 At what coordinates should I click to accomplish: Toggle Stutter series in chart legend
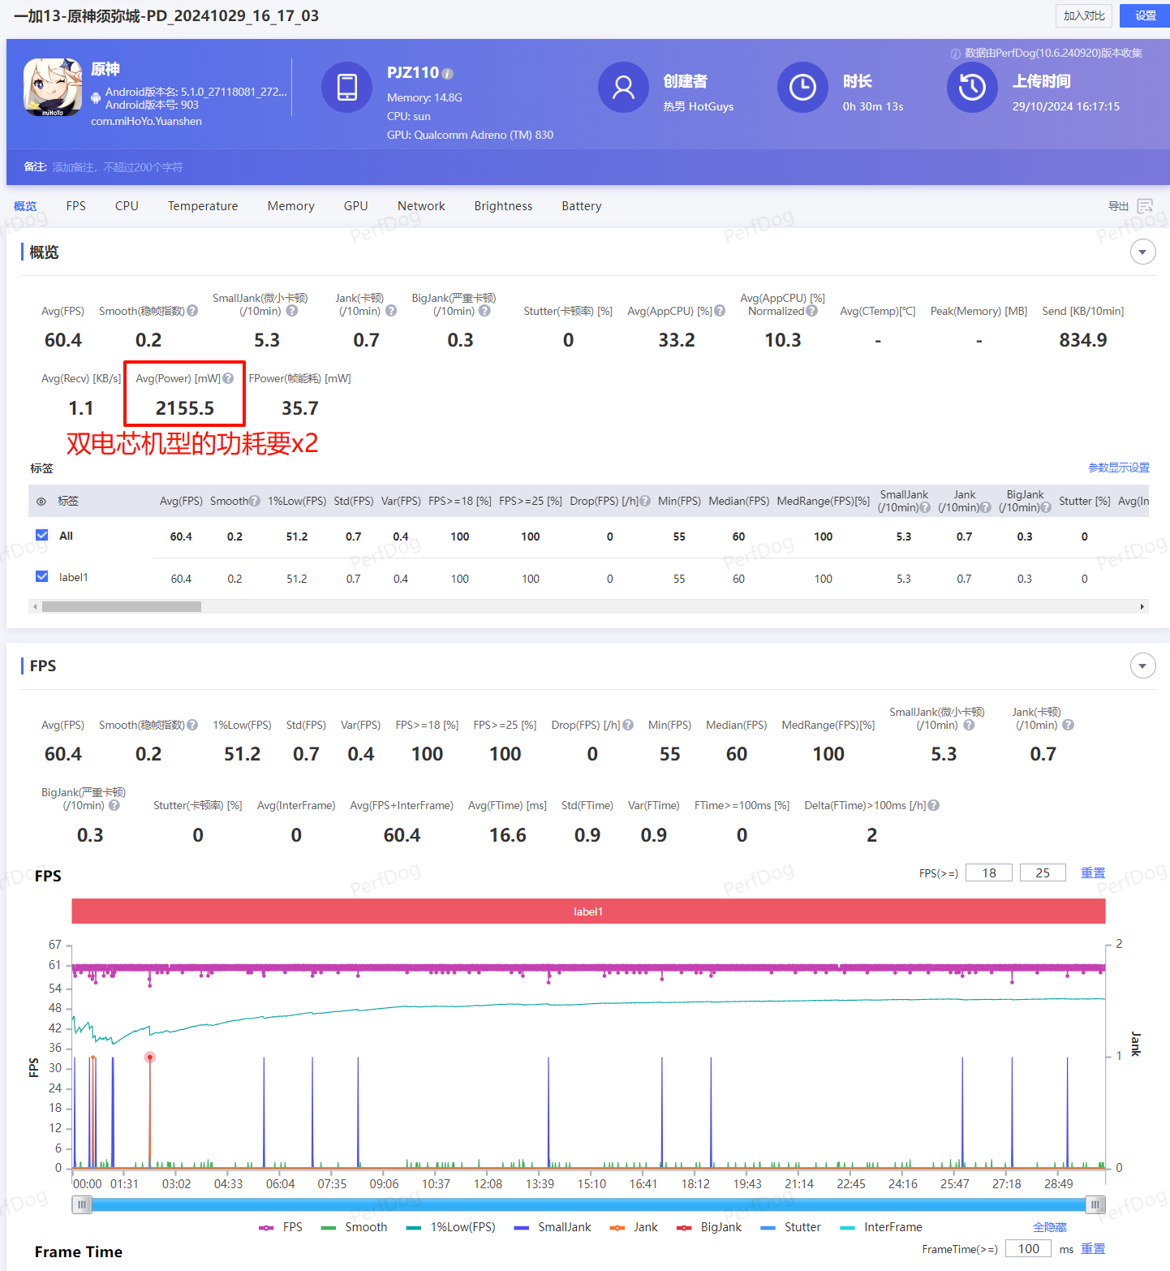coord(790,1227)
